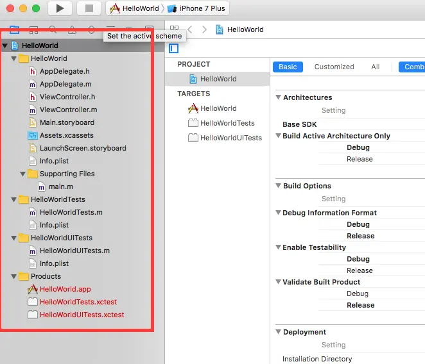Collapse the Supporting Files folder
Image resolution: width=425 pixels, height=364 pixels.
click(22, 174)
